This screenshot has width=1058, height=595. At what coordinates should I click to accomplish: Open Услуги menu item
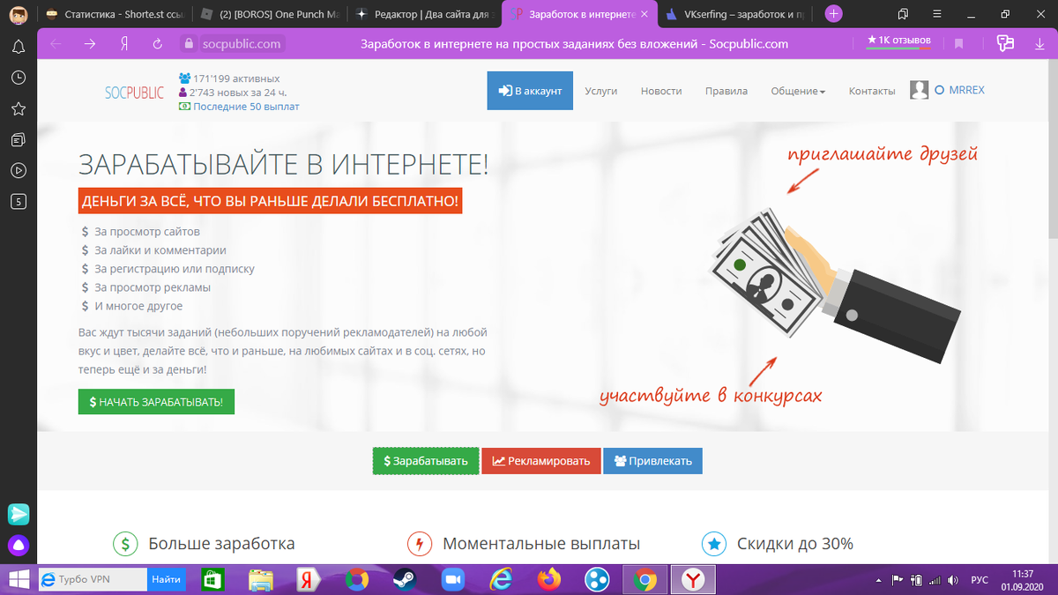click(x=600, y=91)
